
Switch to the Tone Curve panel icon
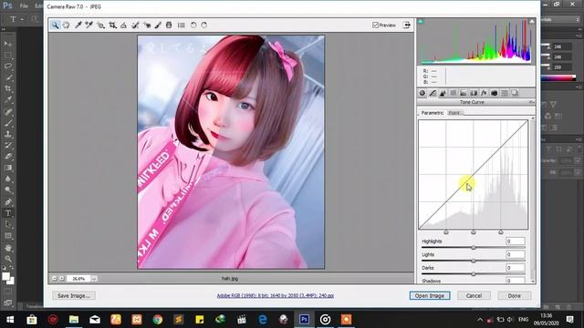433,93
